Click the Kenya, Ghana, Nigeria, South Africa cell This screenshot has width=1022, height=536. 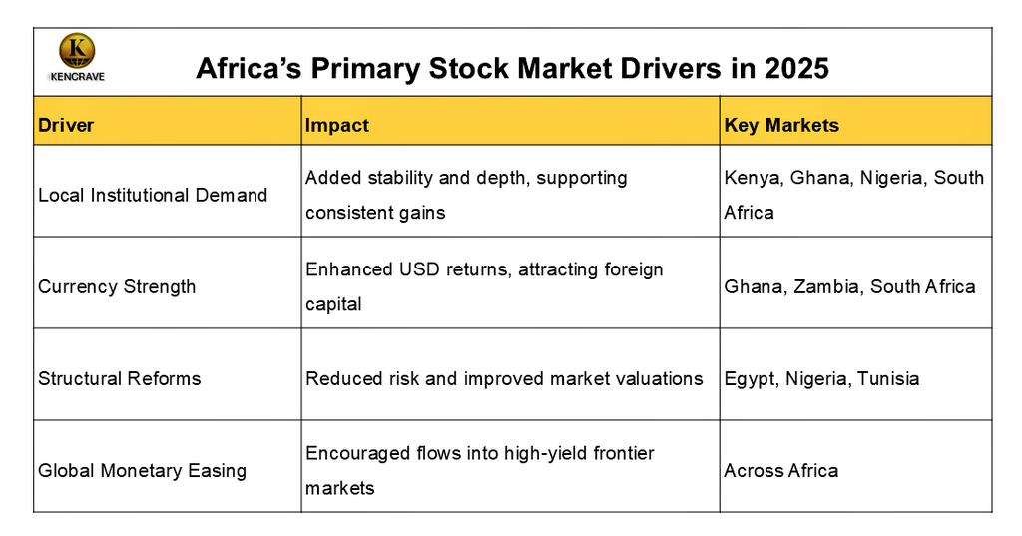pos(853,195)
